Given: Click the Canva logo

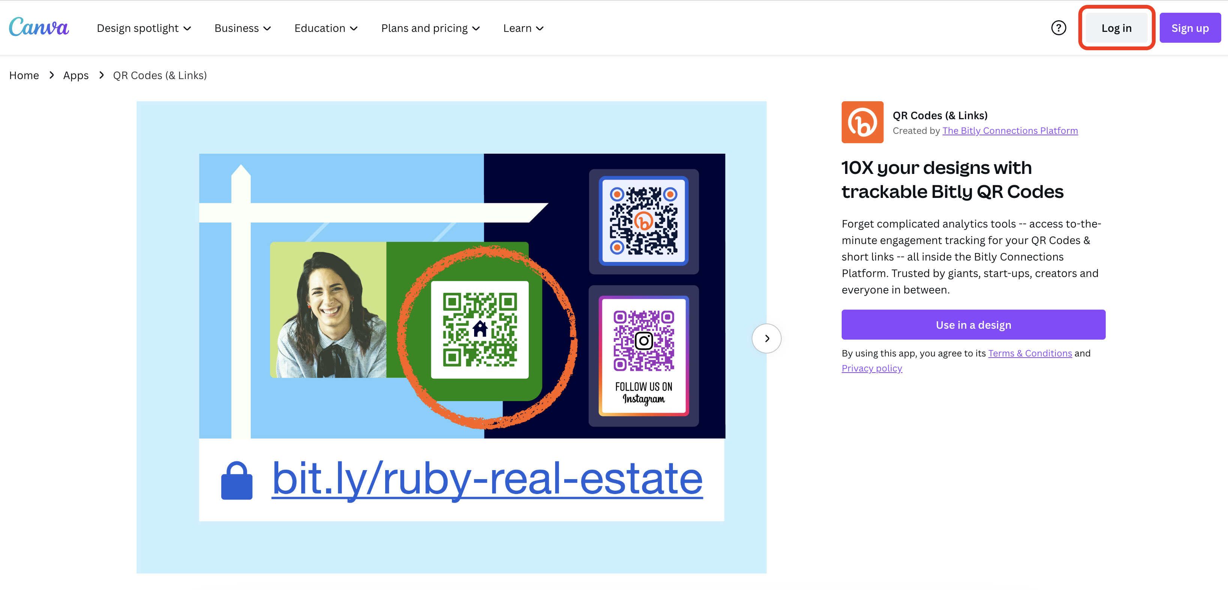Looking at the screenshot, I should coord(39,27).
